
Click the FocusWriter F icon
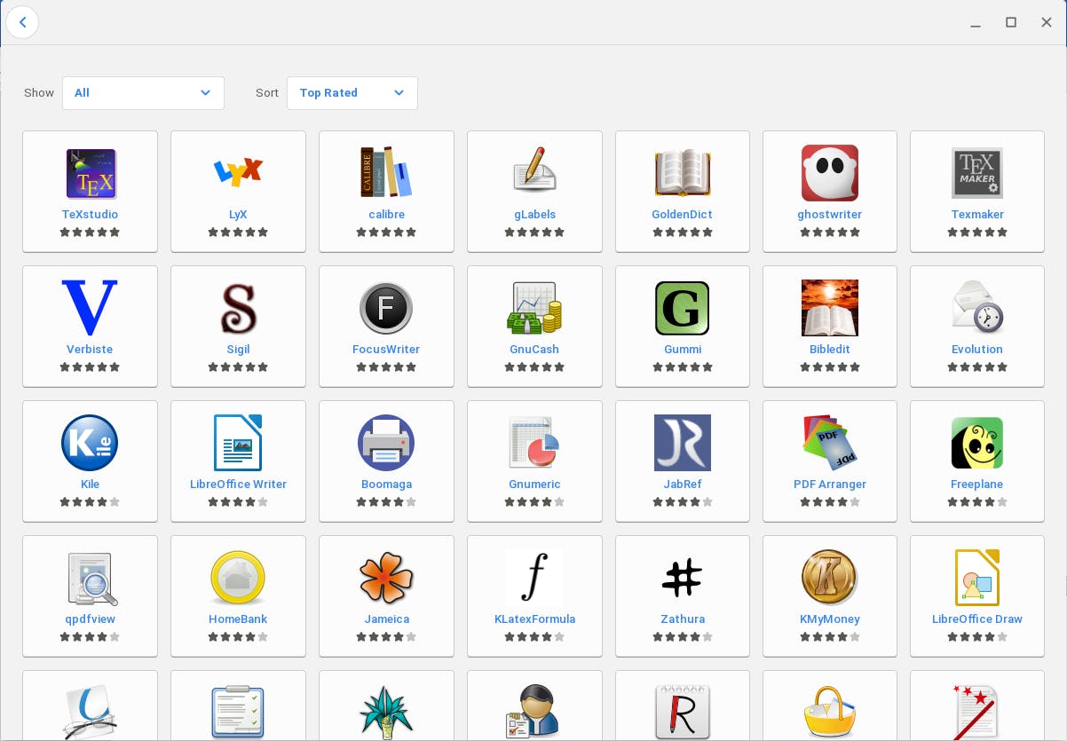point(386,308)
